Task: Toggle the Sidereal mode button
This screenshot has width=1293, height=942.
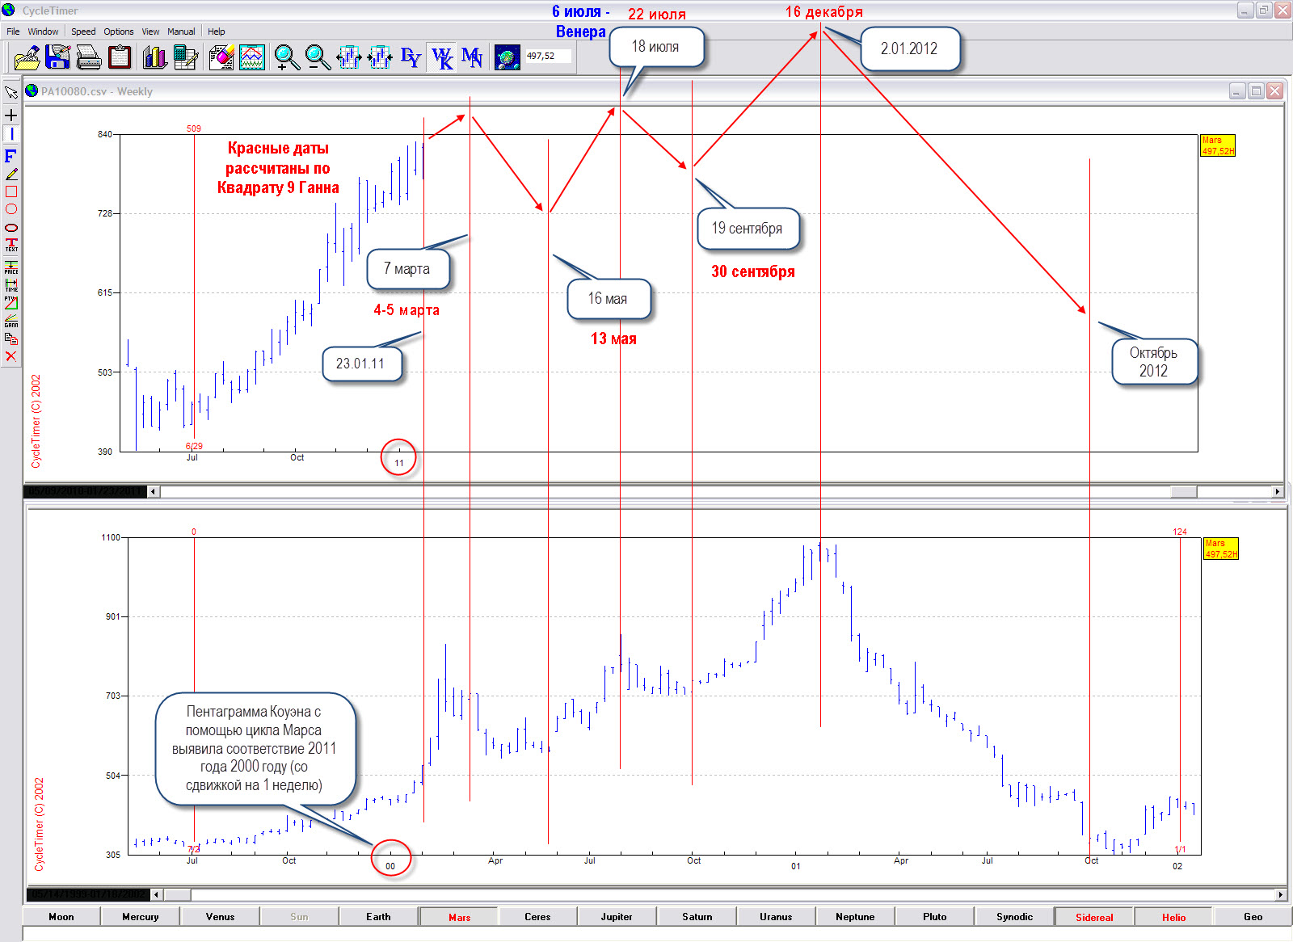Action: click(1093, 917)
